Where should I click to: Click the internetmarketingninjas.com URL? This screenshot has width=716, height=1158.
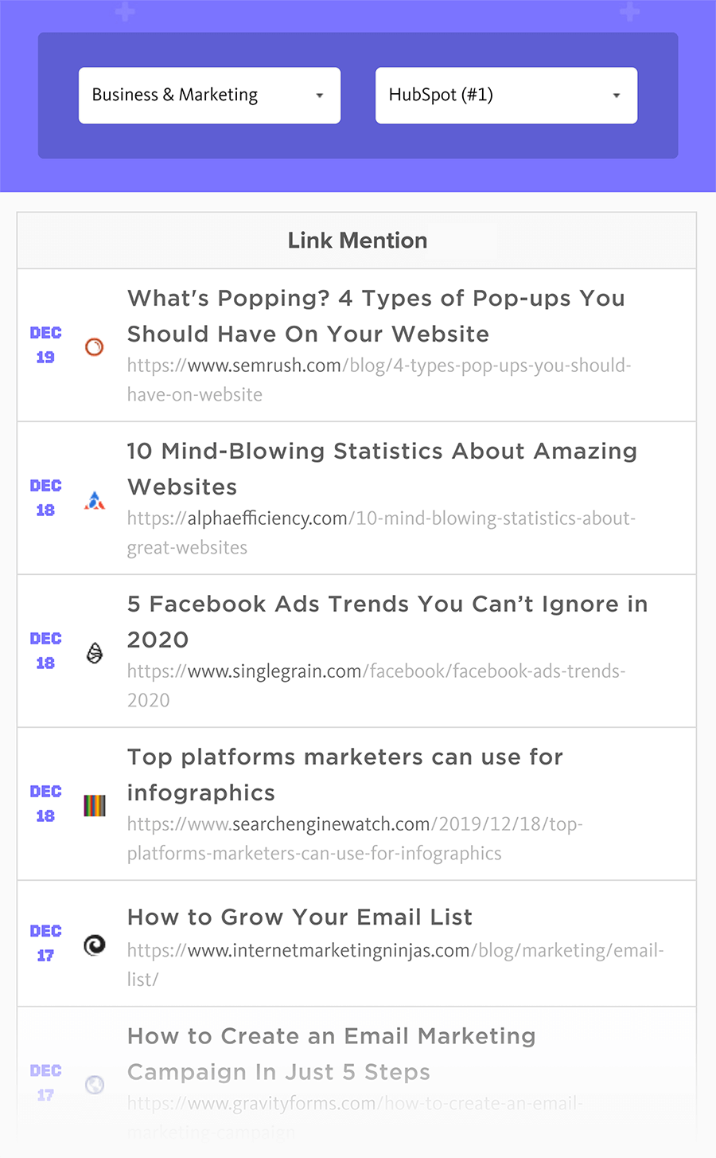(x=395, y=964)
